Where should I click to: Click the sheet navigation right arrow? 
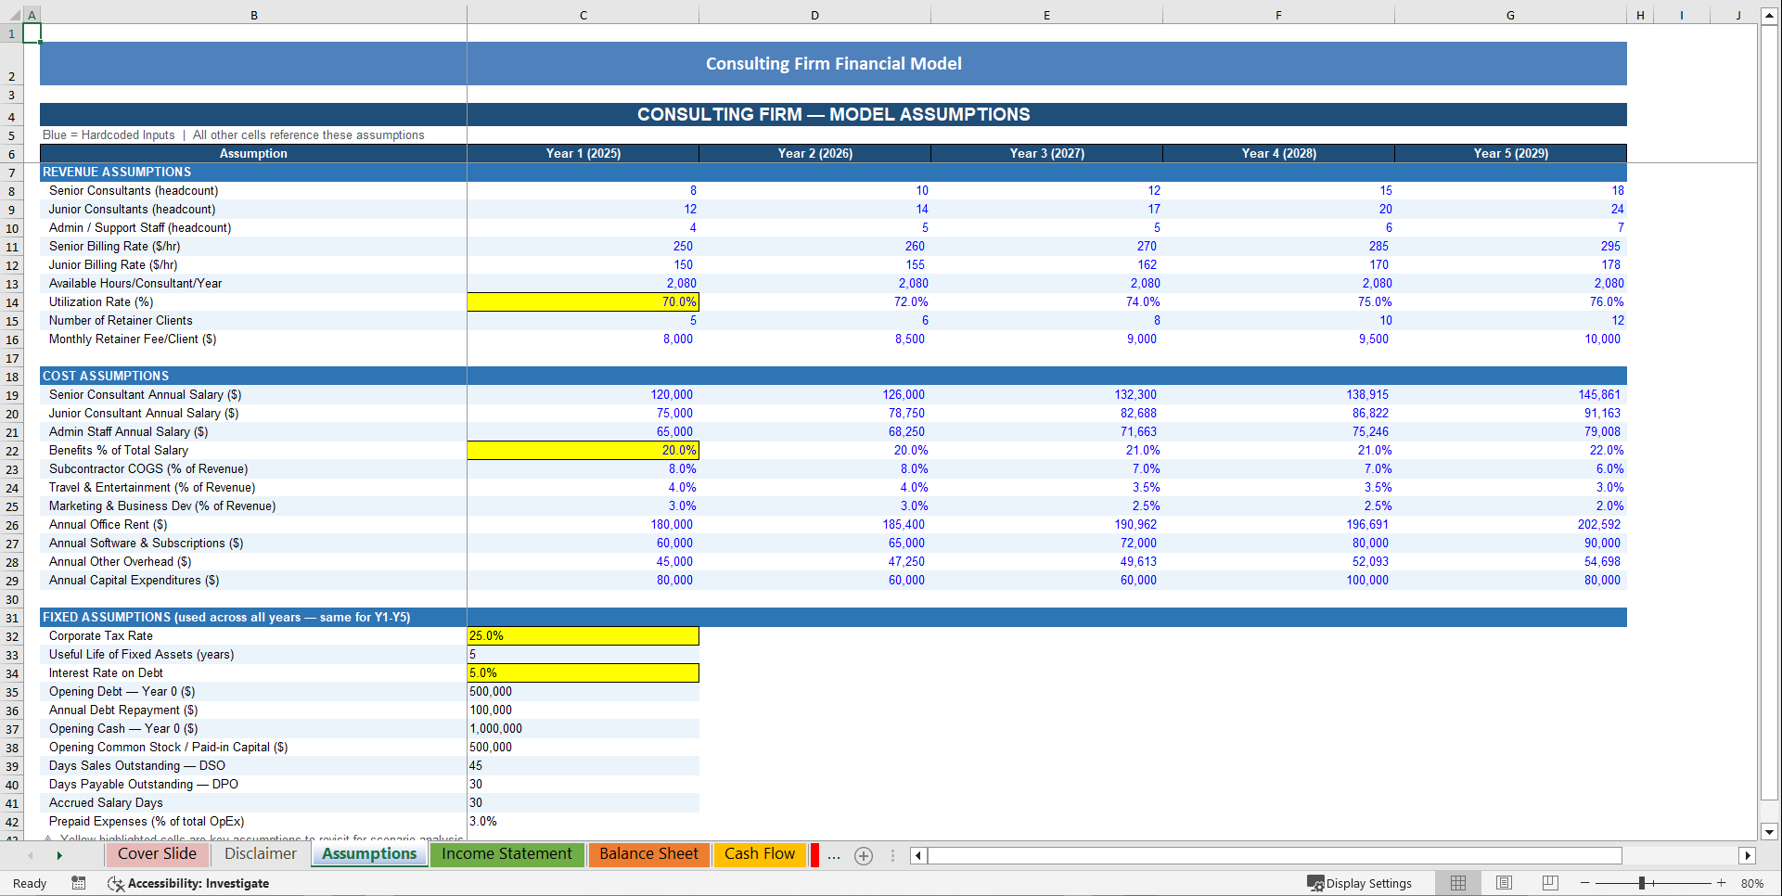(59, 855)
